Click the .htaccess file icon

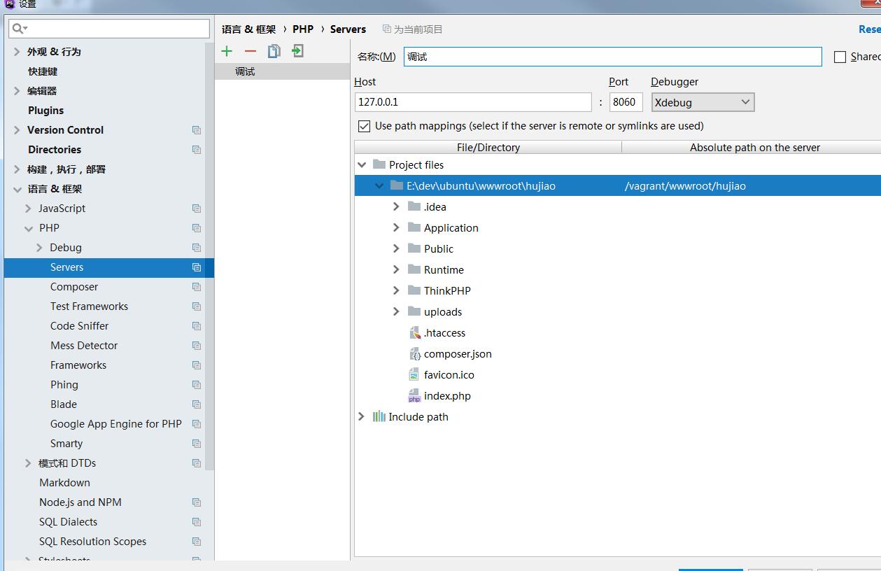point(414,333)
